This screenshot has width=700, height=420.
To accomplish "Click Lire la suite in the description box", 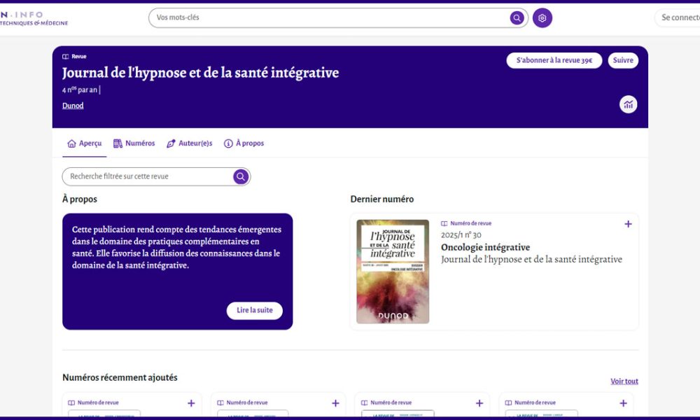I will click(254, 310).
